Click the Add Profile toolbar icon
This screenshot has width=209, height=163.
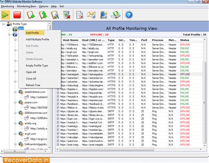(x=30, y=15)
